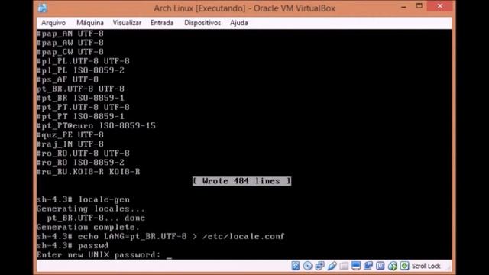Image resolution: width=489 pixels, height=275 pixels.
Task: Maximize the VirtualBox window
Action: tap(419, 6)
